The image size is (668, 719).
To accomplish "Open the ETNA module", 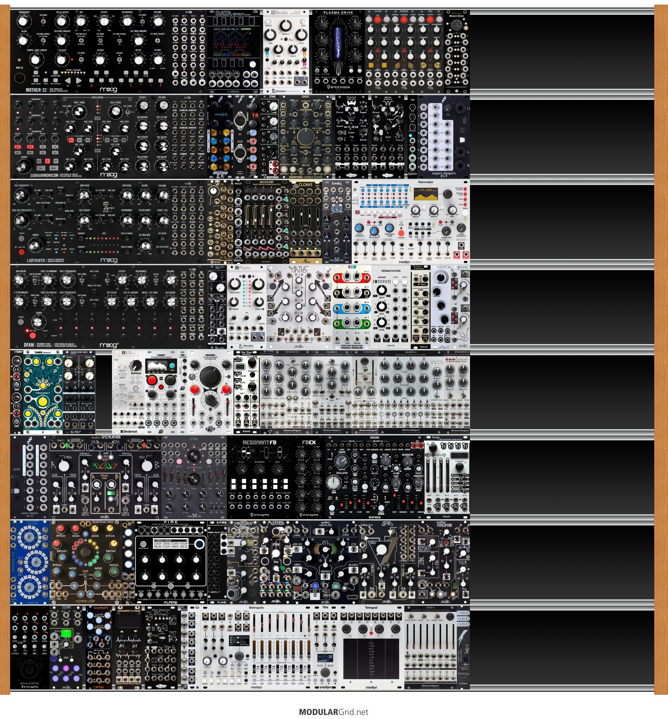I will [194, 477].
